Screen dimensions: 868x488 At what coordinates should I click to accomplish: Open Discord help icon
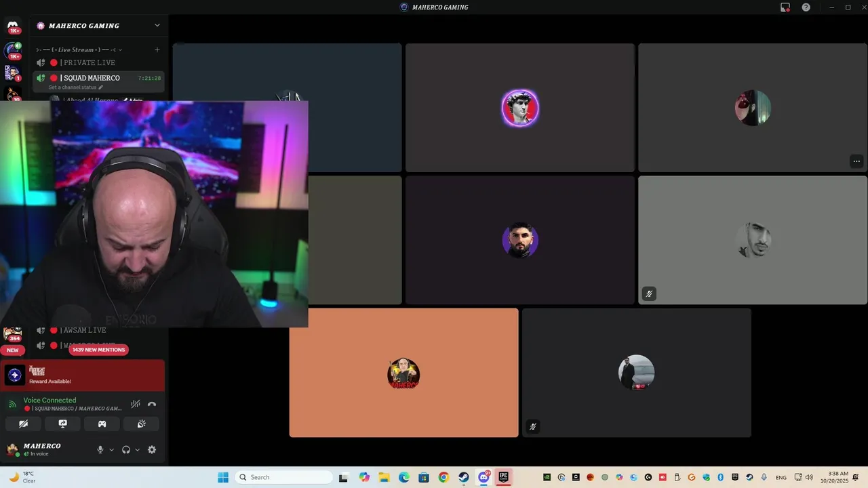(806, 7)
